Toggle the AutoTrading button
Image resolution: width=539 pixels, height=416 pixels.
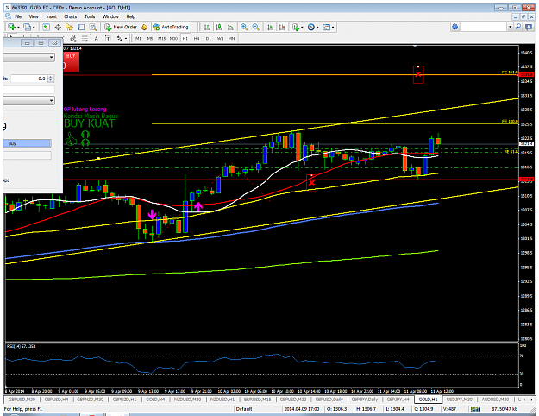click(x=171, y=27)
